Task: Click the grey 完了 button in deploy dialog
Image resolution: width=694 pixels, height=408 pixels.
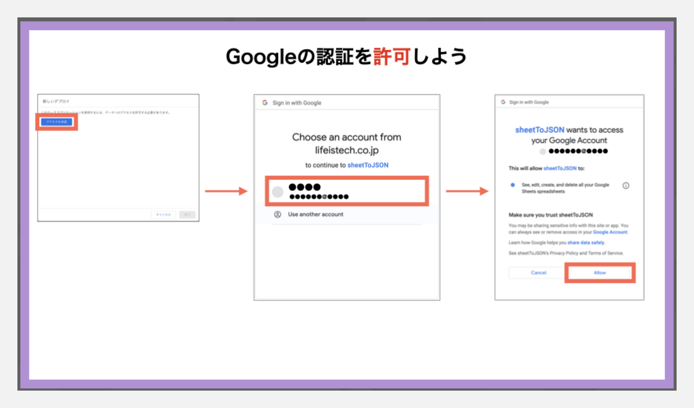Action: click(187, 215)
